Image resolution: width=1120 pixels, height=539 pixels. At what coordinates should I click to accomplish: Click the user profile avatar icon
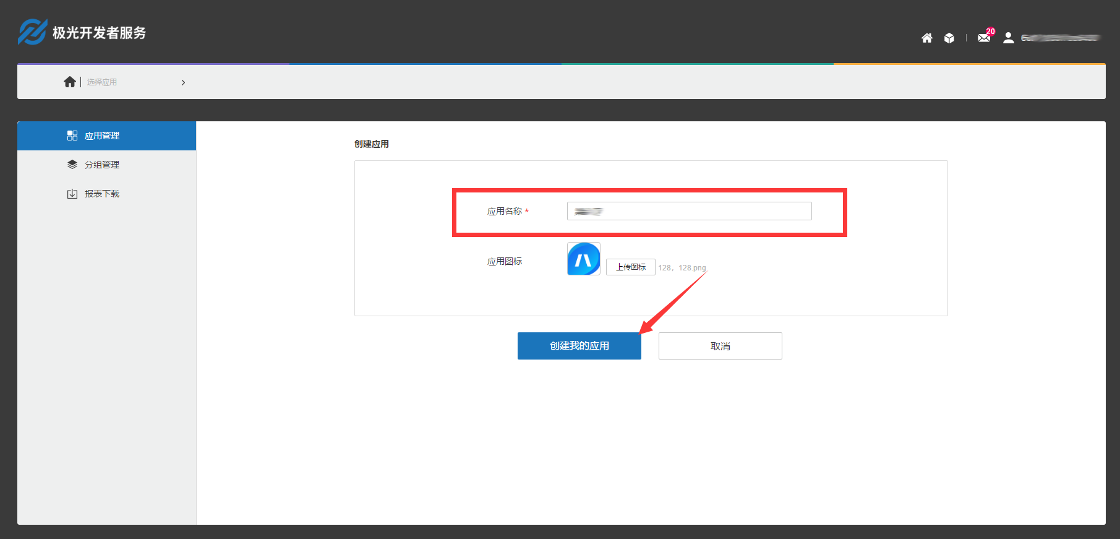(1008, 38)
